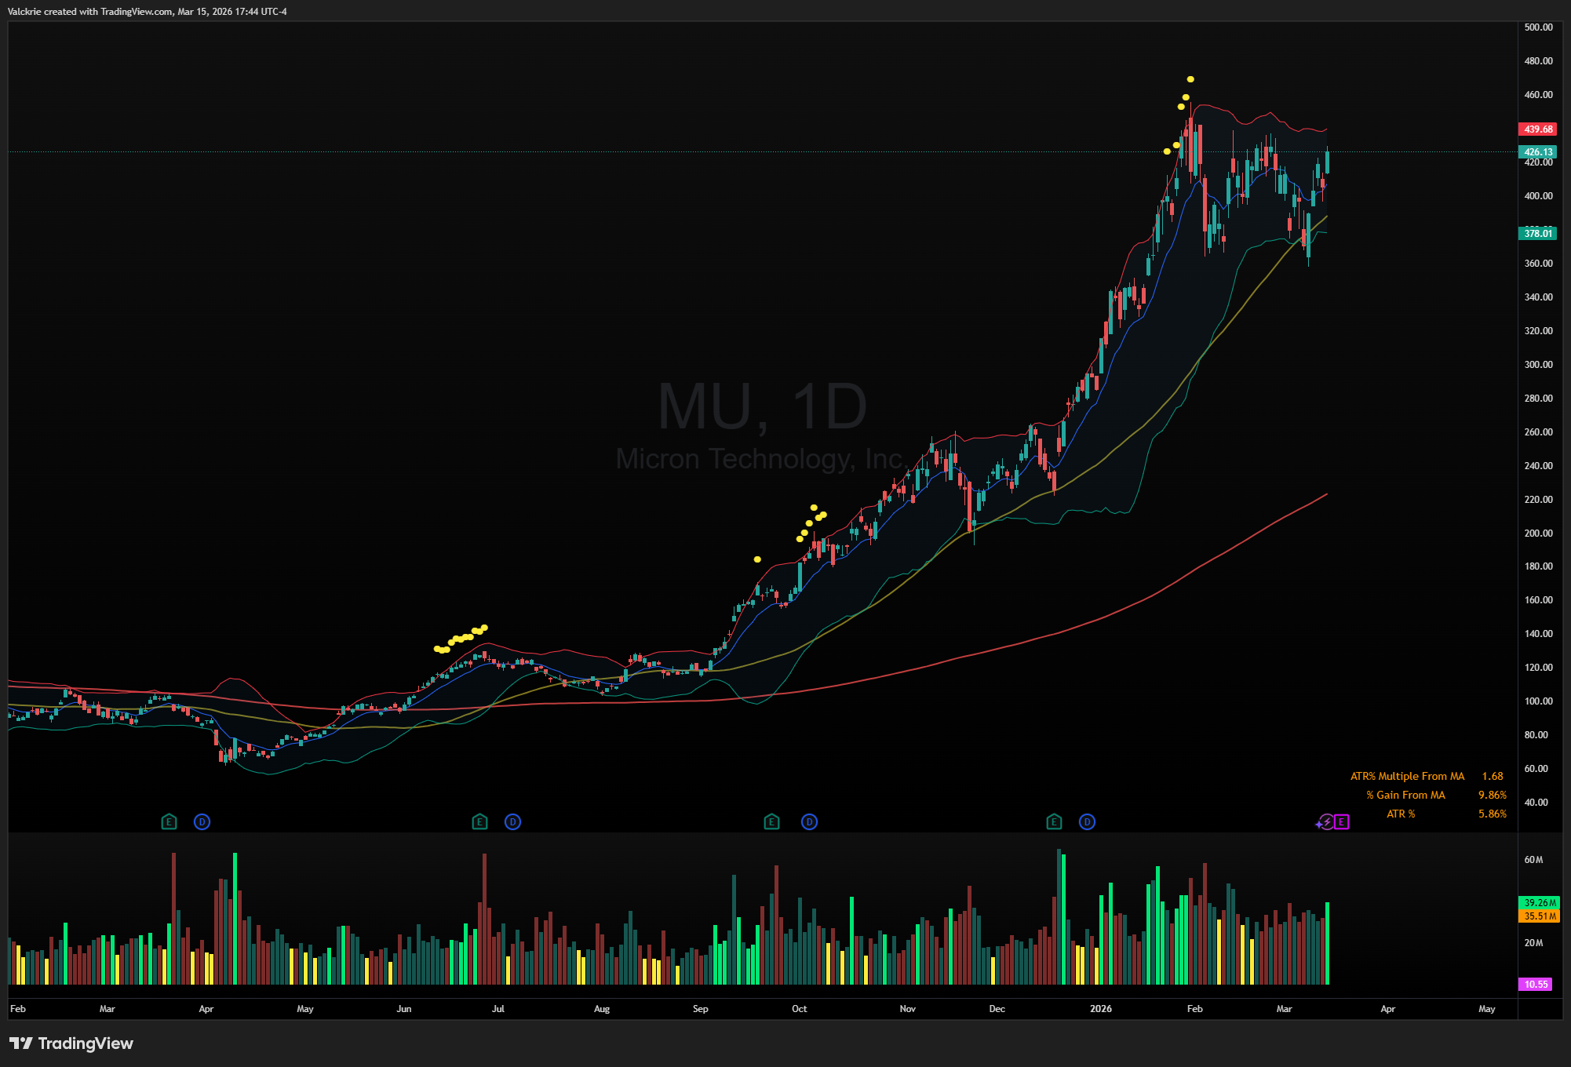Click the magenta square E upcoming earnings icon
This screenshot has height=1067, width=1571.
coord(1342,822)
